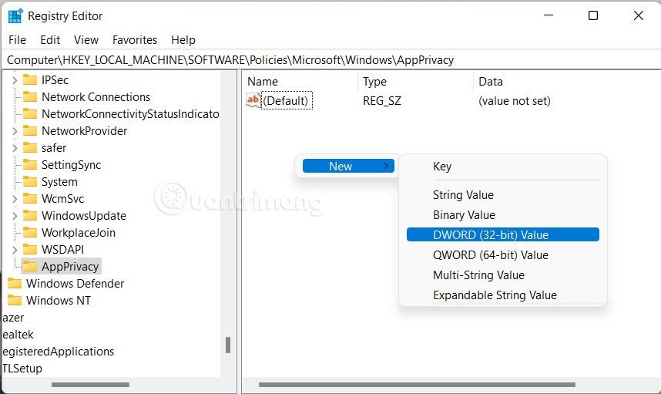Click the Windows NT folder icon

click(15, 301)
